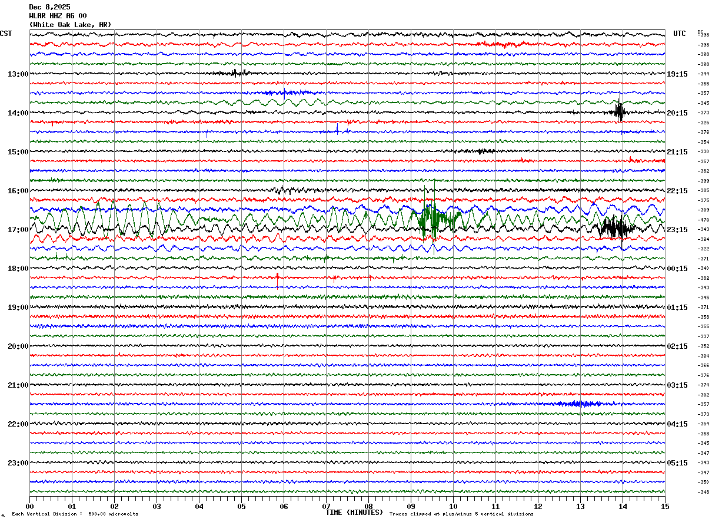The width and height of the screenshot is (712, 522).
Task: Select the DC offset value -362
Action: click(703, 395)
